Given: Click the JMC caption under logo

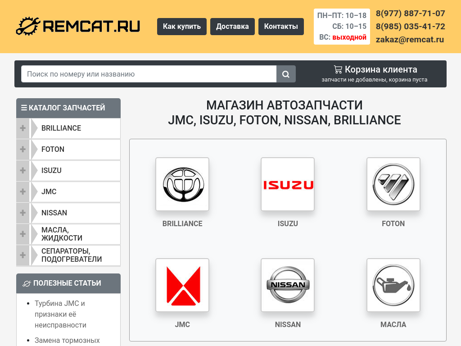Looking at the screenshot, I should pyautogui.click(x=182, y=324).
